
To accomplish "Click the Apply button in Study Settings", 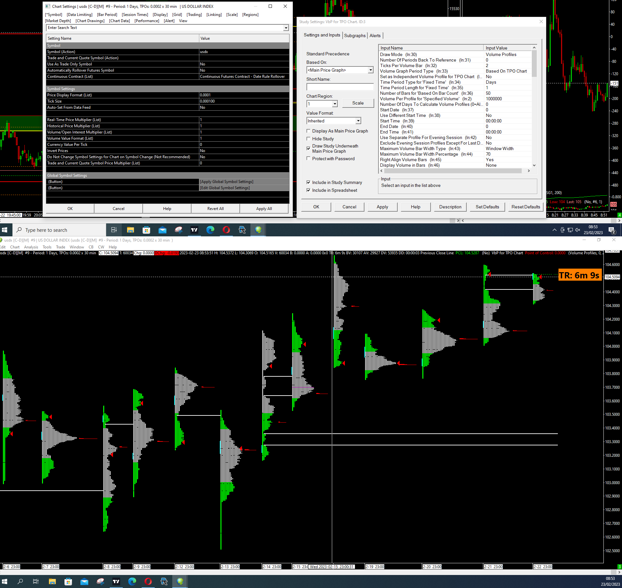I will [x=382, y=207].
